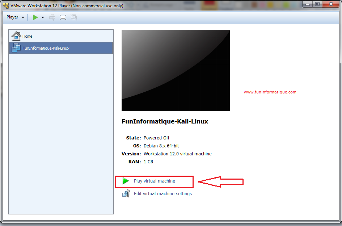Select the Home entry label in sidebar

pos(28,36)
